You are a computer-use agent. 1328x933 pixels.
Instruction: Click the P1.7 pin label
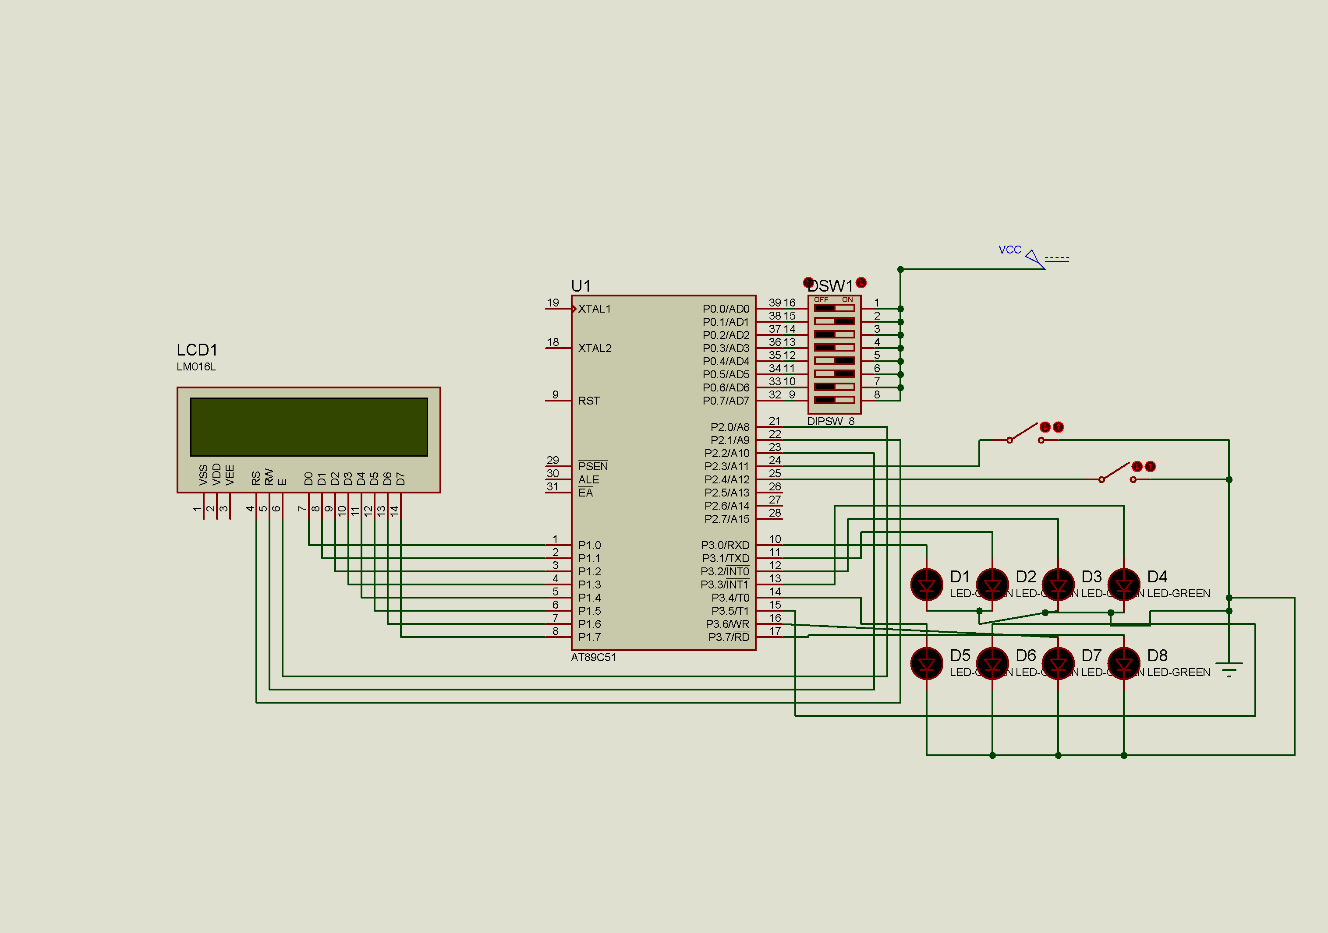589,637
